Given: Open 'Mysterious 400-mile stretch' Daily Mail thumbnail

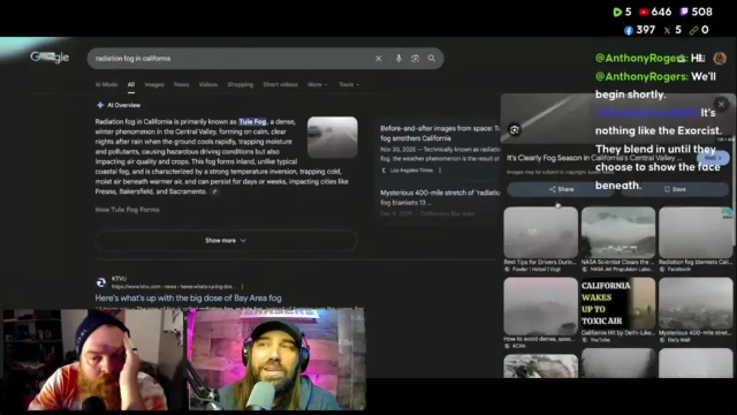Looking at the screenshot, I should tap(696, 304).
